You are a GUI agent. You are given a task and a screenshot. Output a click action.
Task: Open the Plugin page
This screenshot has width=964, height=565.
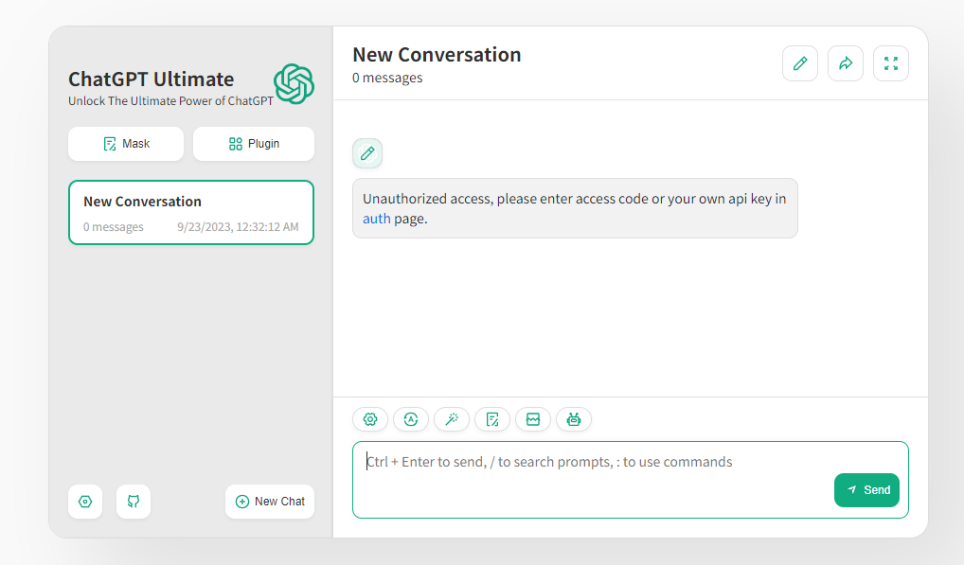coord(254,144)
